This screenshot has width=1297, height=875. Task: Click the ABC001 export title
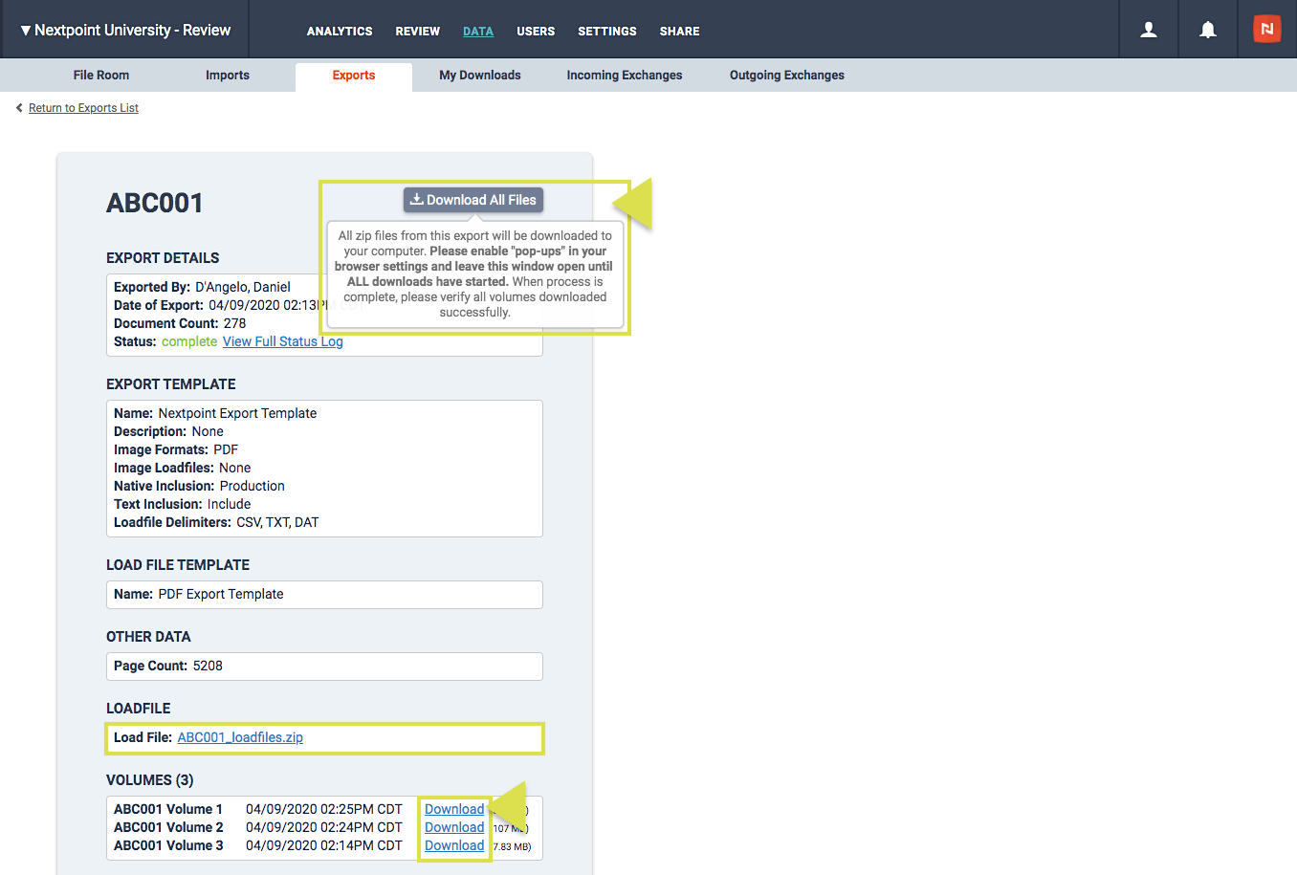155,203
